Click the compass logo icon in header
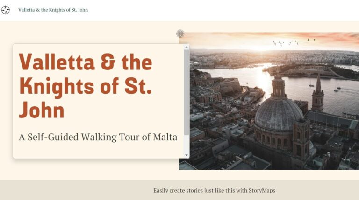This screenshot has width=359, height=200. click(6, 10)
